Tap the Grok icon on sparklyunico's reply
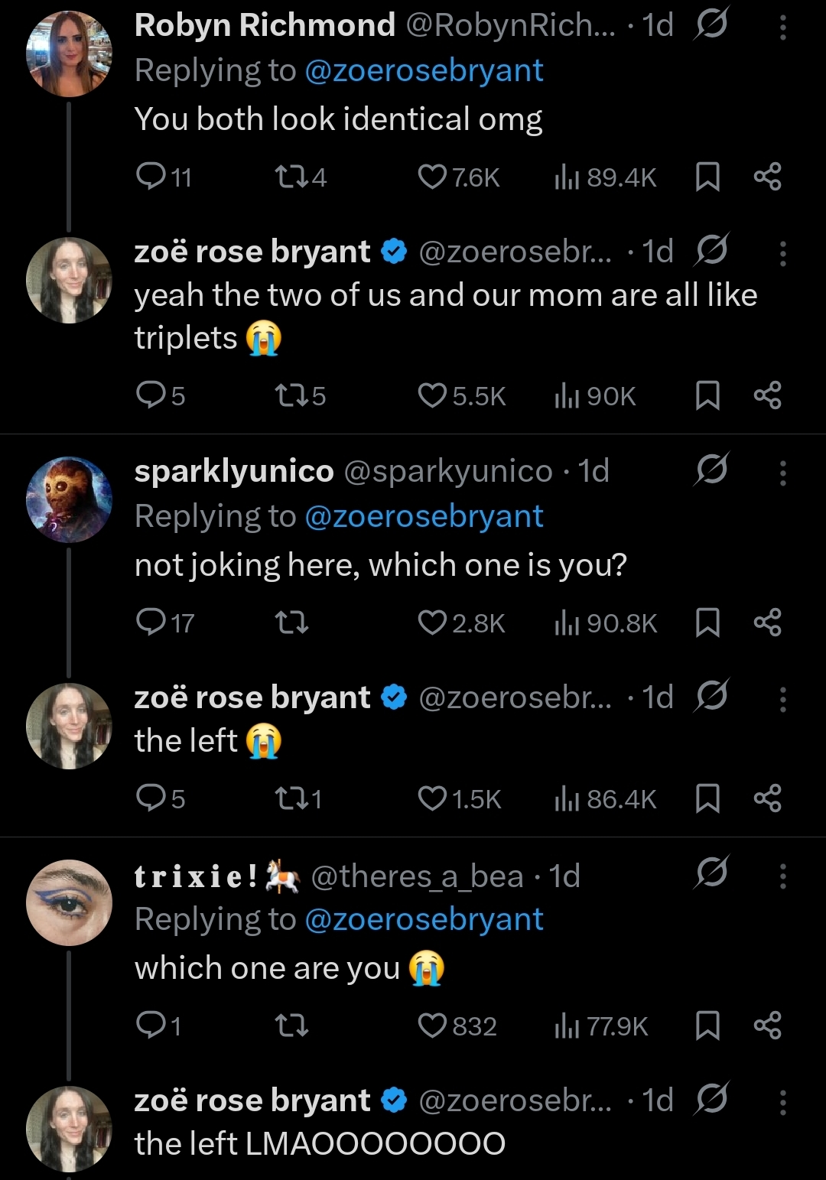Image resolution: width=826 pixels, height=1180 pixels. 711,470
